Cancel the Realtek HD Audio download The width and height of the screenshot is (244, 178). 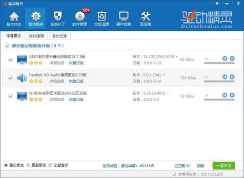(232, 77)
